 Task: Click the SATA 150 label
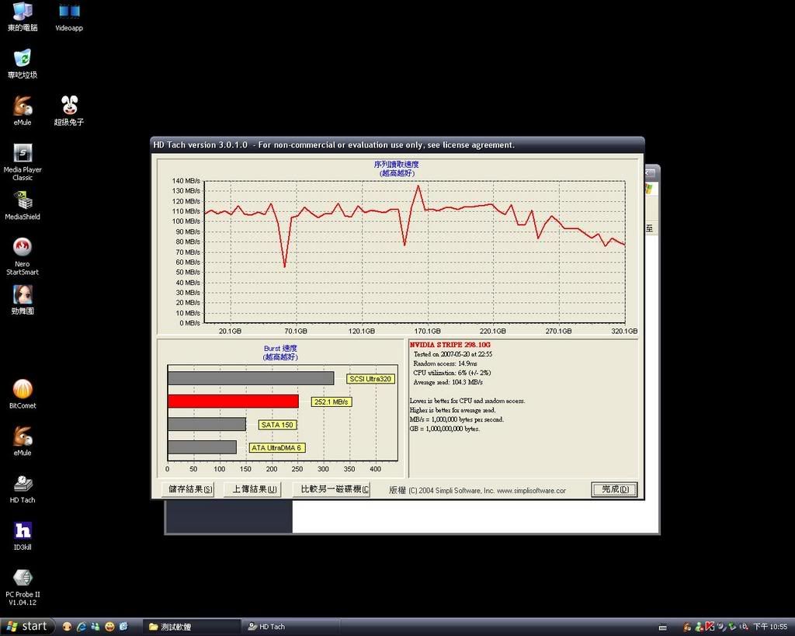277,425
